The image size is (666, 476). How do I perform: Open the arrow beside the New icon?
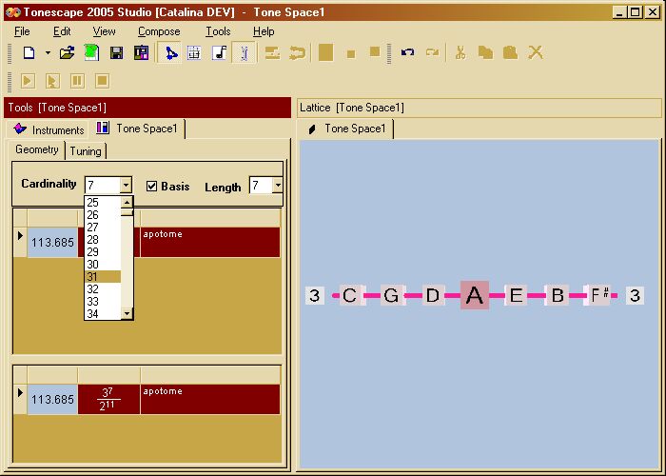point(48,53)
